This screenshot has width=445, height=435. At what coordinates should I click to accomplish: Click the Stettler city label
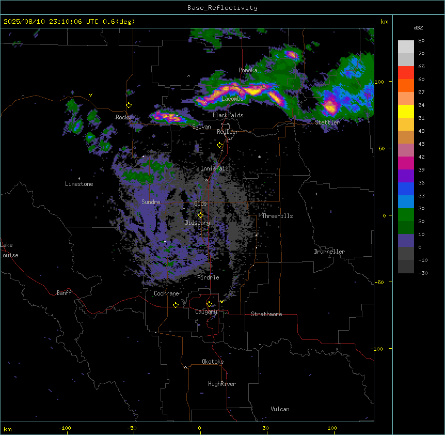pos(327,122)
